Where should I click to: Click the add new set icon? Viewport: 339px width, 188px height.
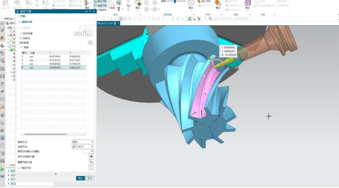click(90, 42)
